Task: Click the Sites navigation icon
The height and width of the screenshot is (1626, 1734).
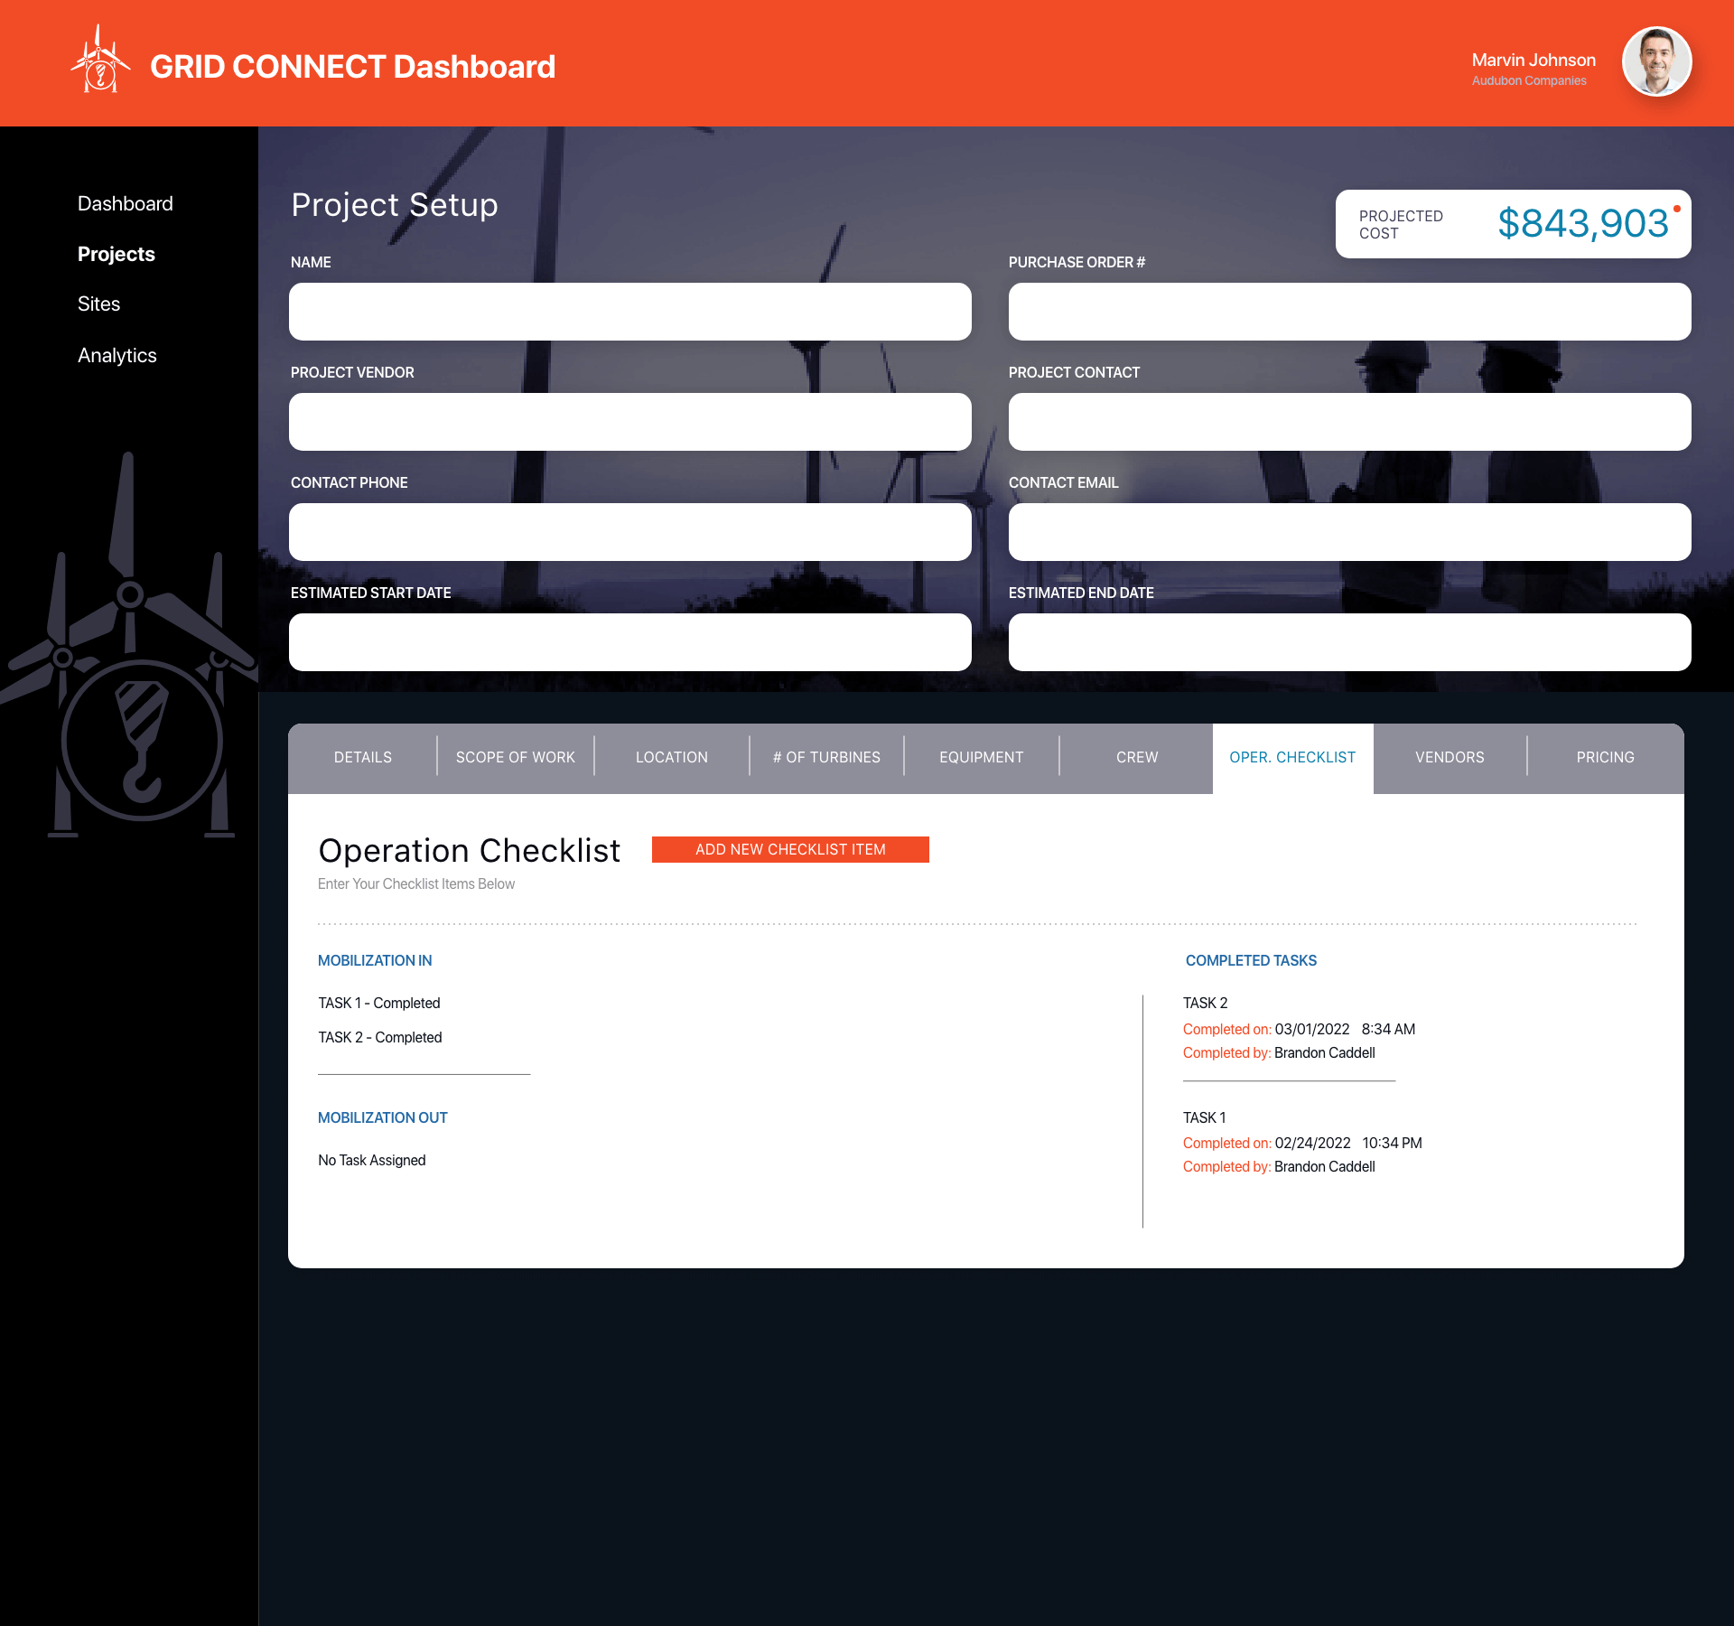Action: point(98,304)
